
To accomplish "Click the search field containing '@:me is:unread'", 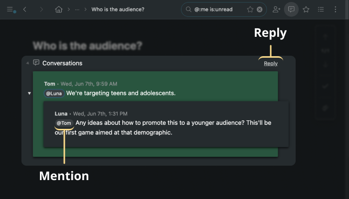I will tap(218, 9).
